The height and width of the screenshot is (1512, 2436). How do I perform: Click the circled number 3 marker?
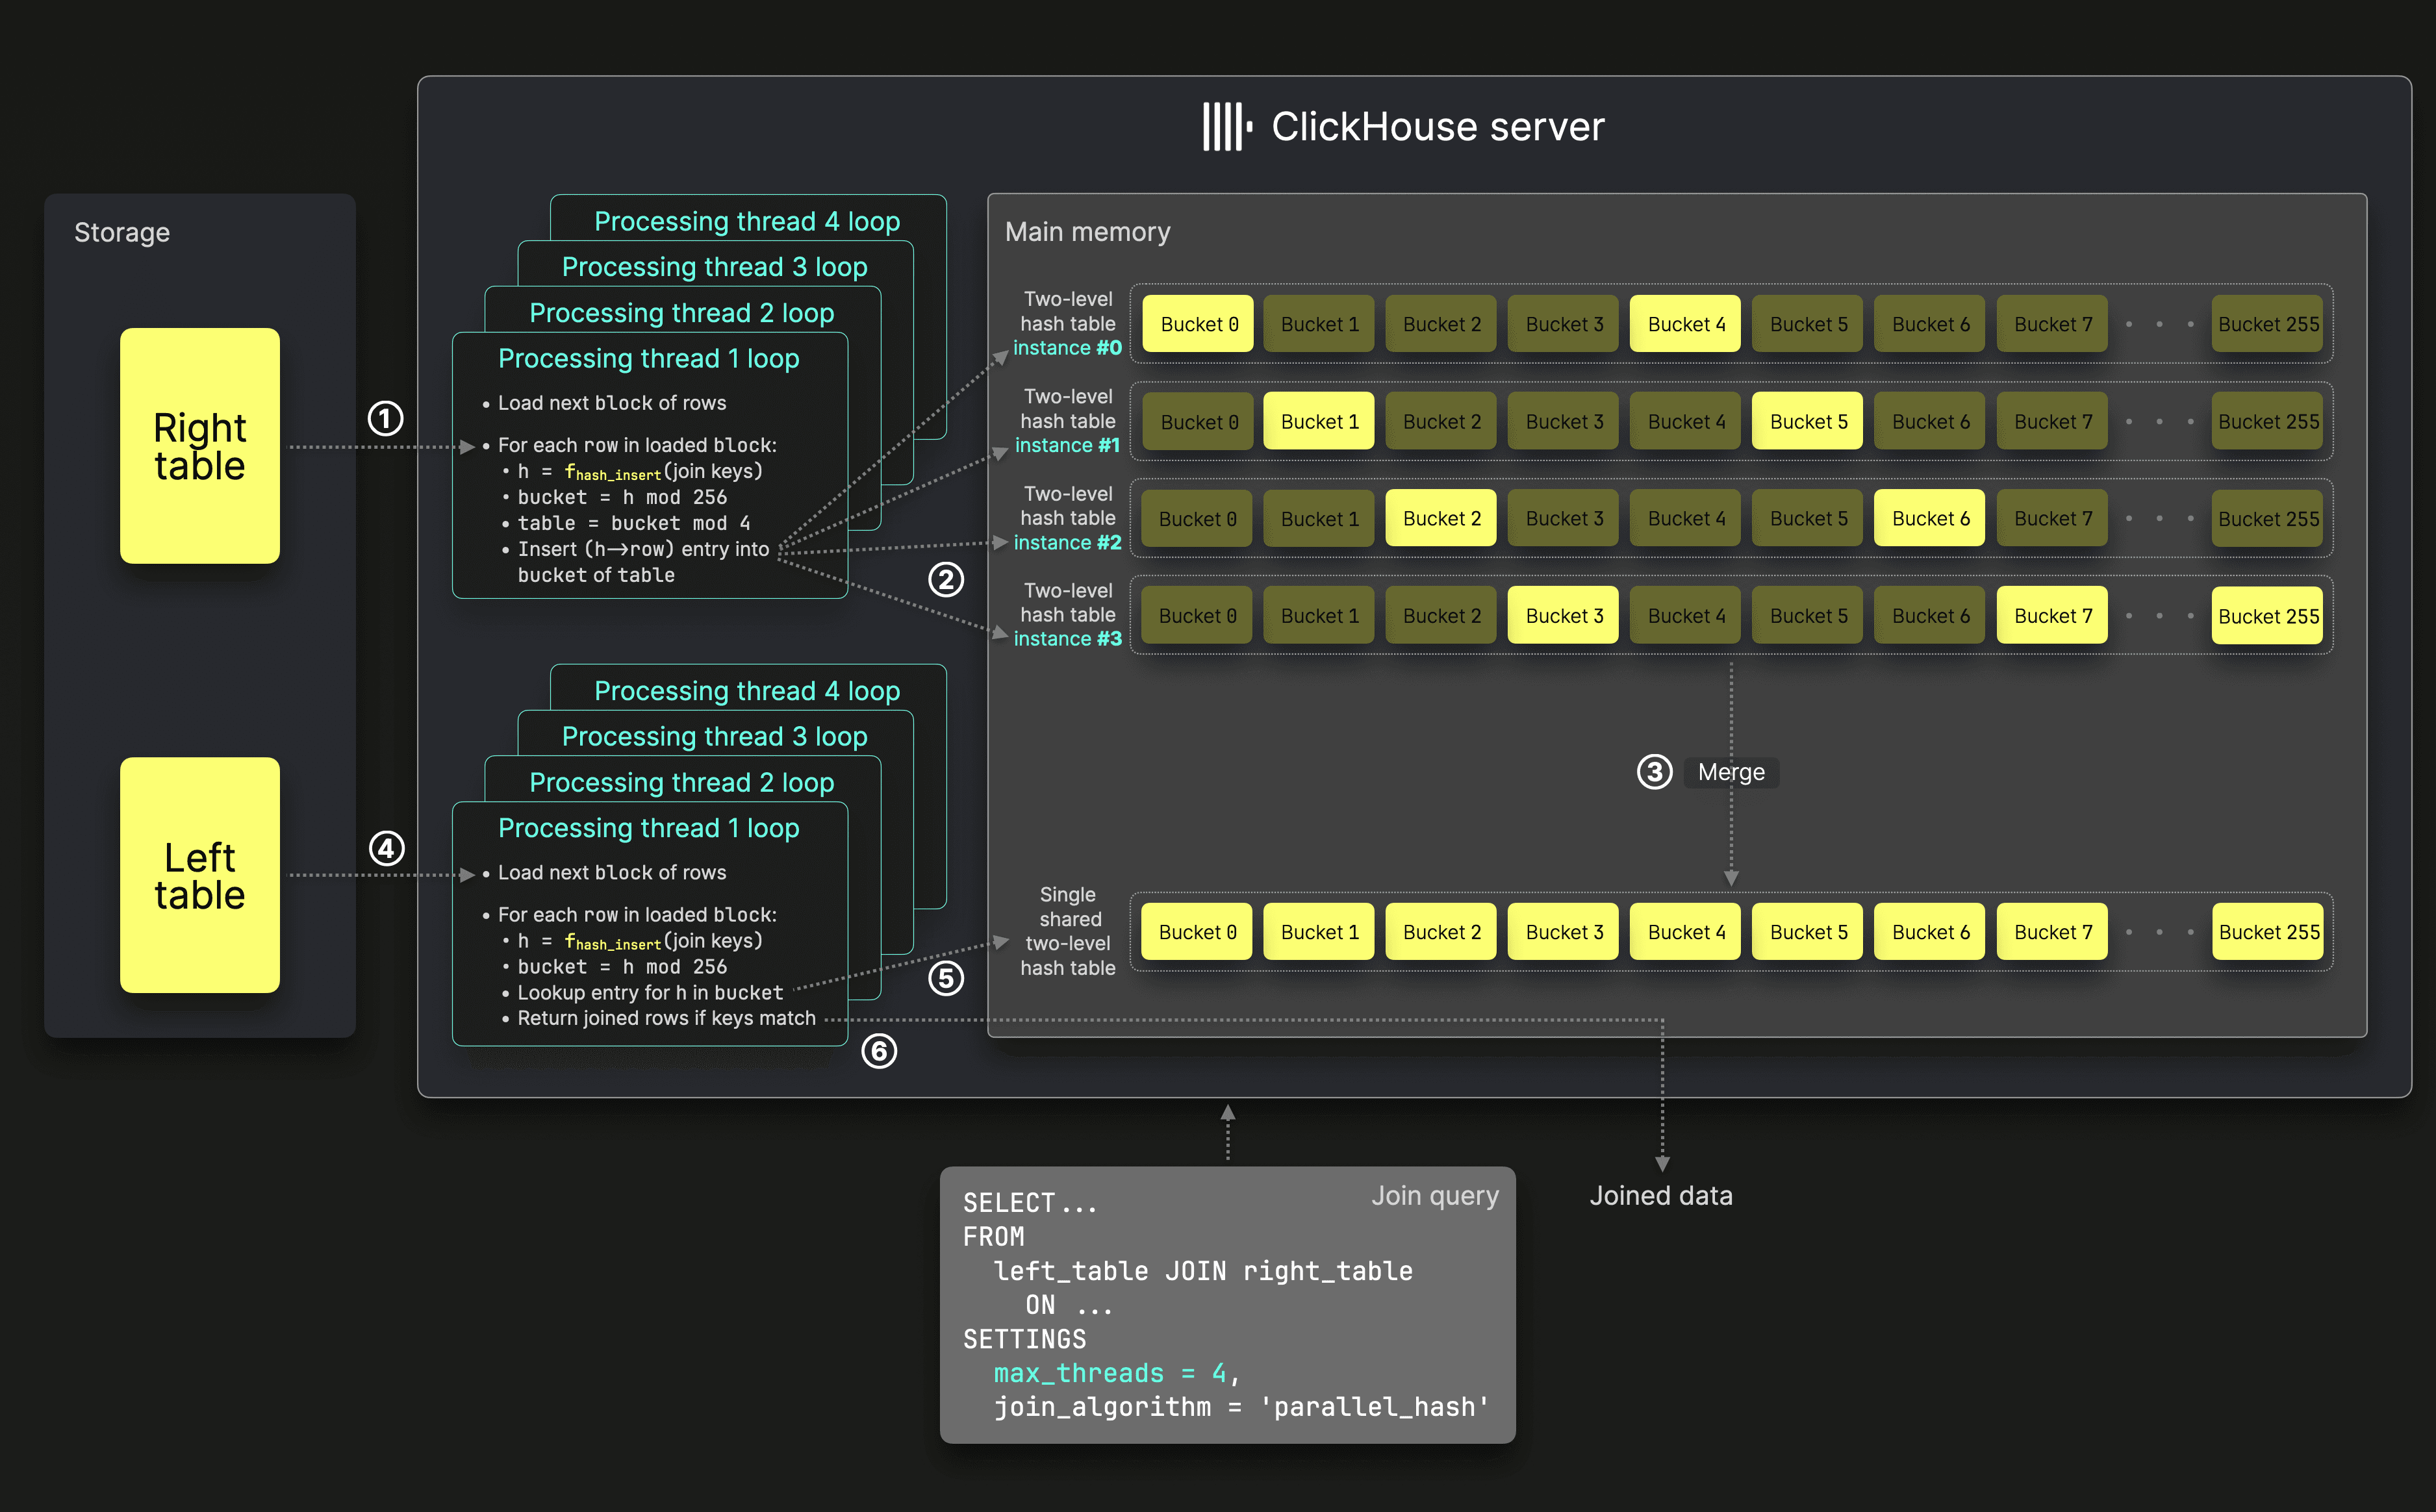(x=1654, y=772)
